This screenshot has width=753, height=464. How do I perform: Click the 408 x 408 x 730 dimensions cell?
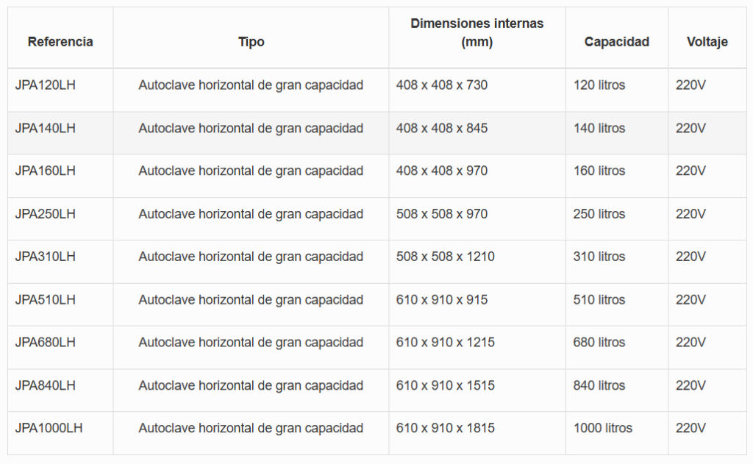pos(441,85)
